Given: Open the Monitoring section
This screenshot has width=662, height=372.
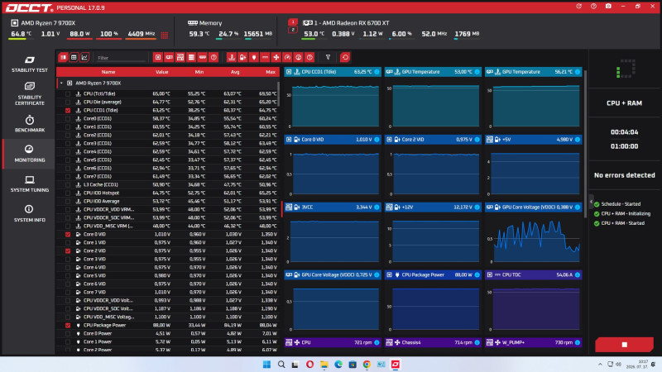Looking at the screenshot, I should [x=29, y=154].
